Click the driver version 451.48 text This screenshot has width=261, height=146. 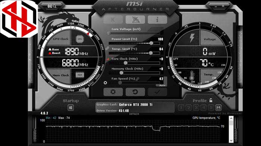point(124,111)
